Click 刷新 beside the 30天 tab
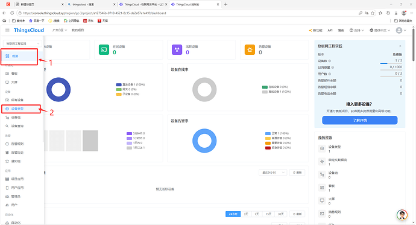 click(x=297, y=214)
